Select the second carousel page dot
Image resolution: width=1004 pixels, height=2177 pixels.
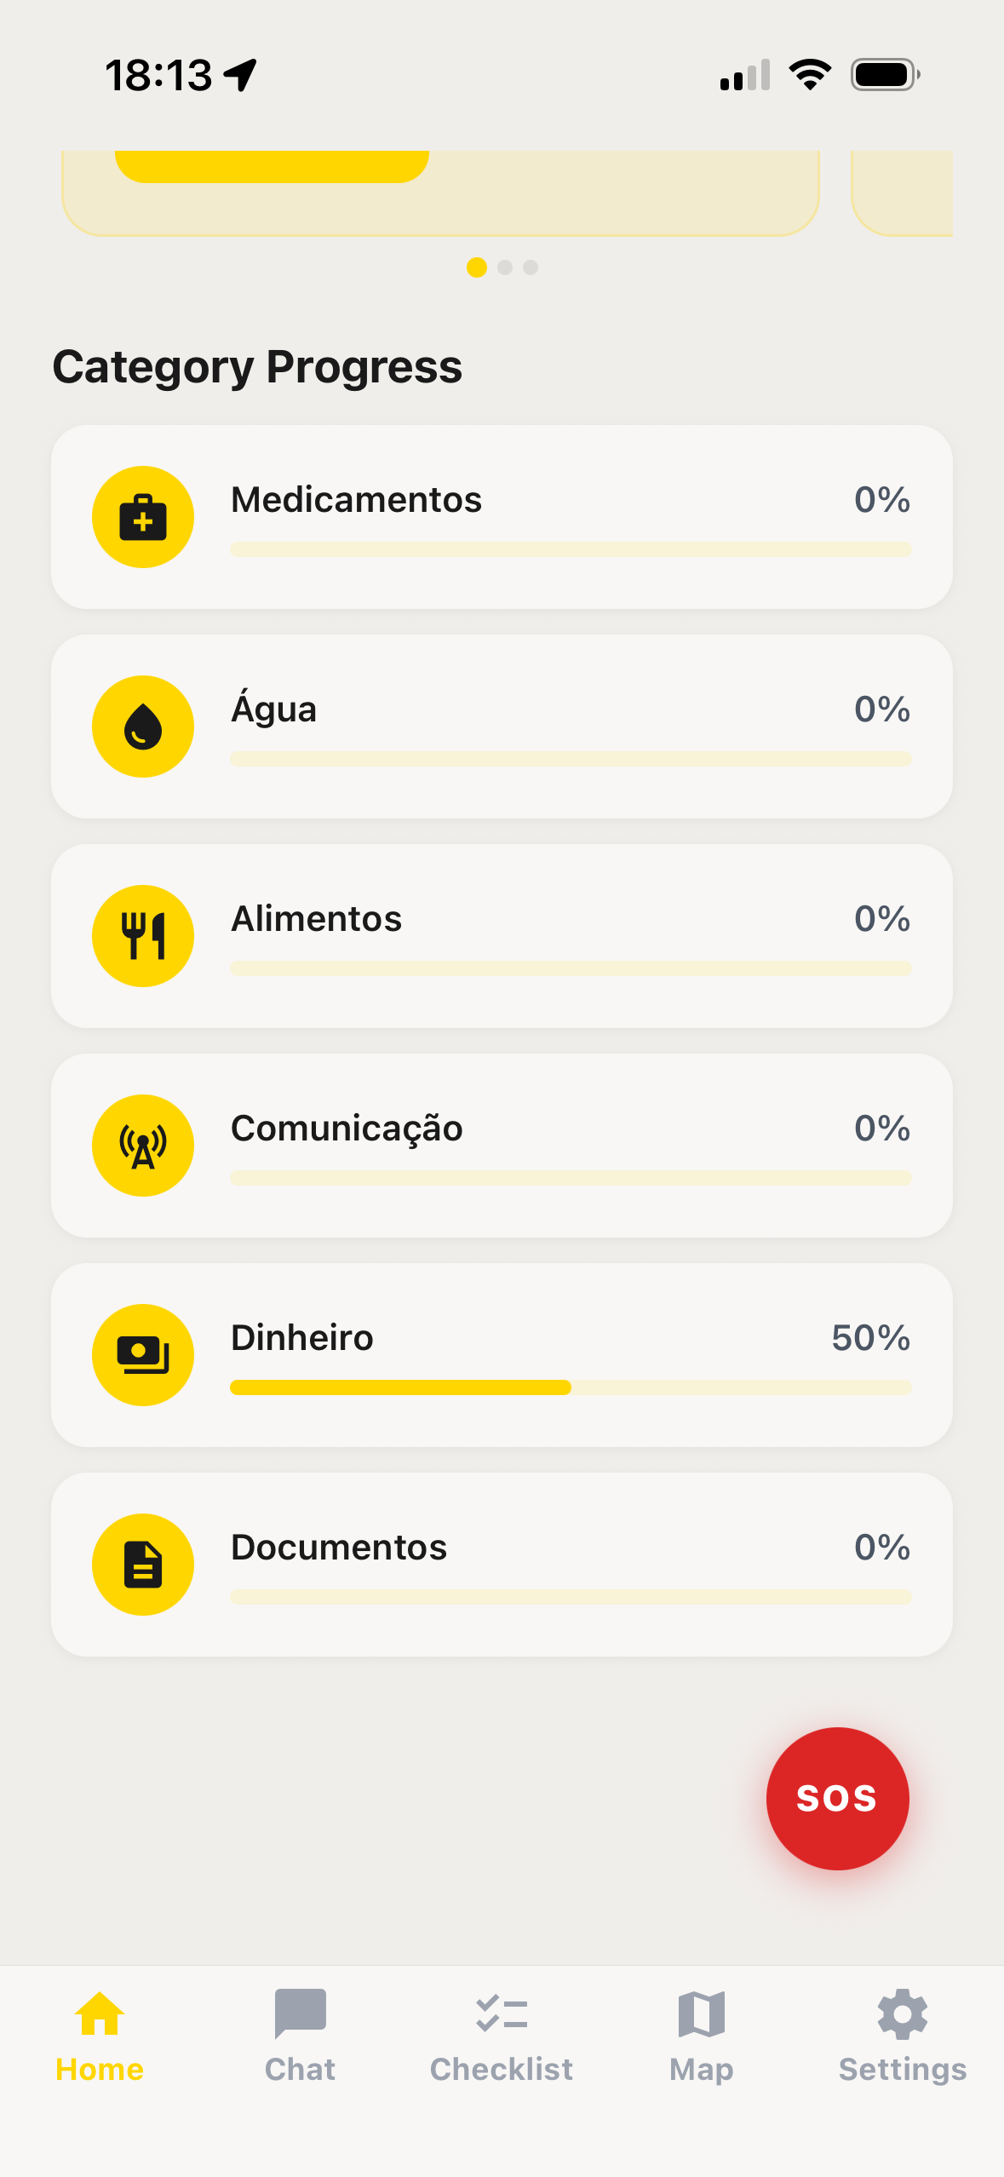point(505,267)
